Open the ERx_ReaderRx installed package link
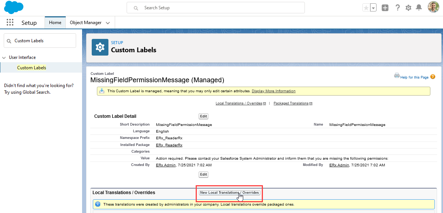This screenshot has width=443, height=213. tap(169, 145)
